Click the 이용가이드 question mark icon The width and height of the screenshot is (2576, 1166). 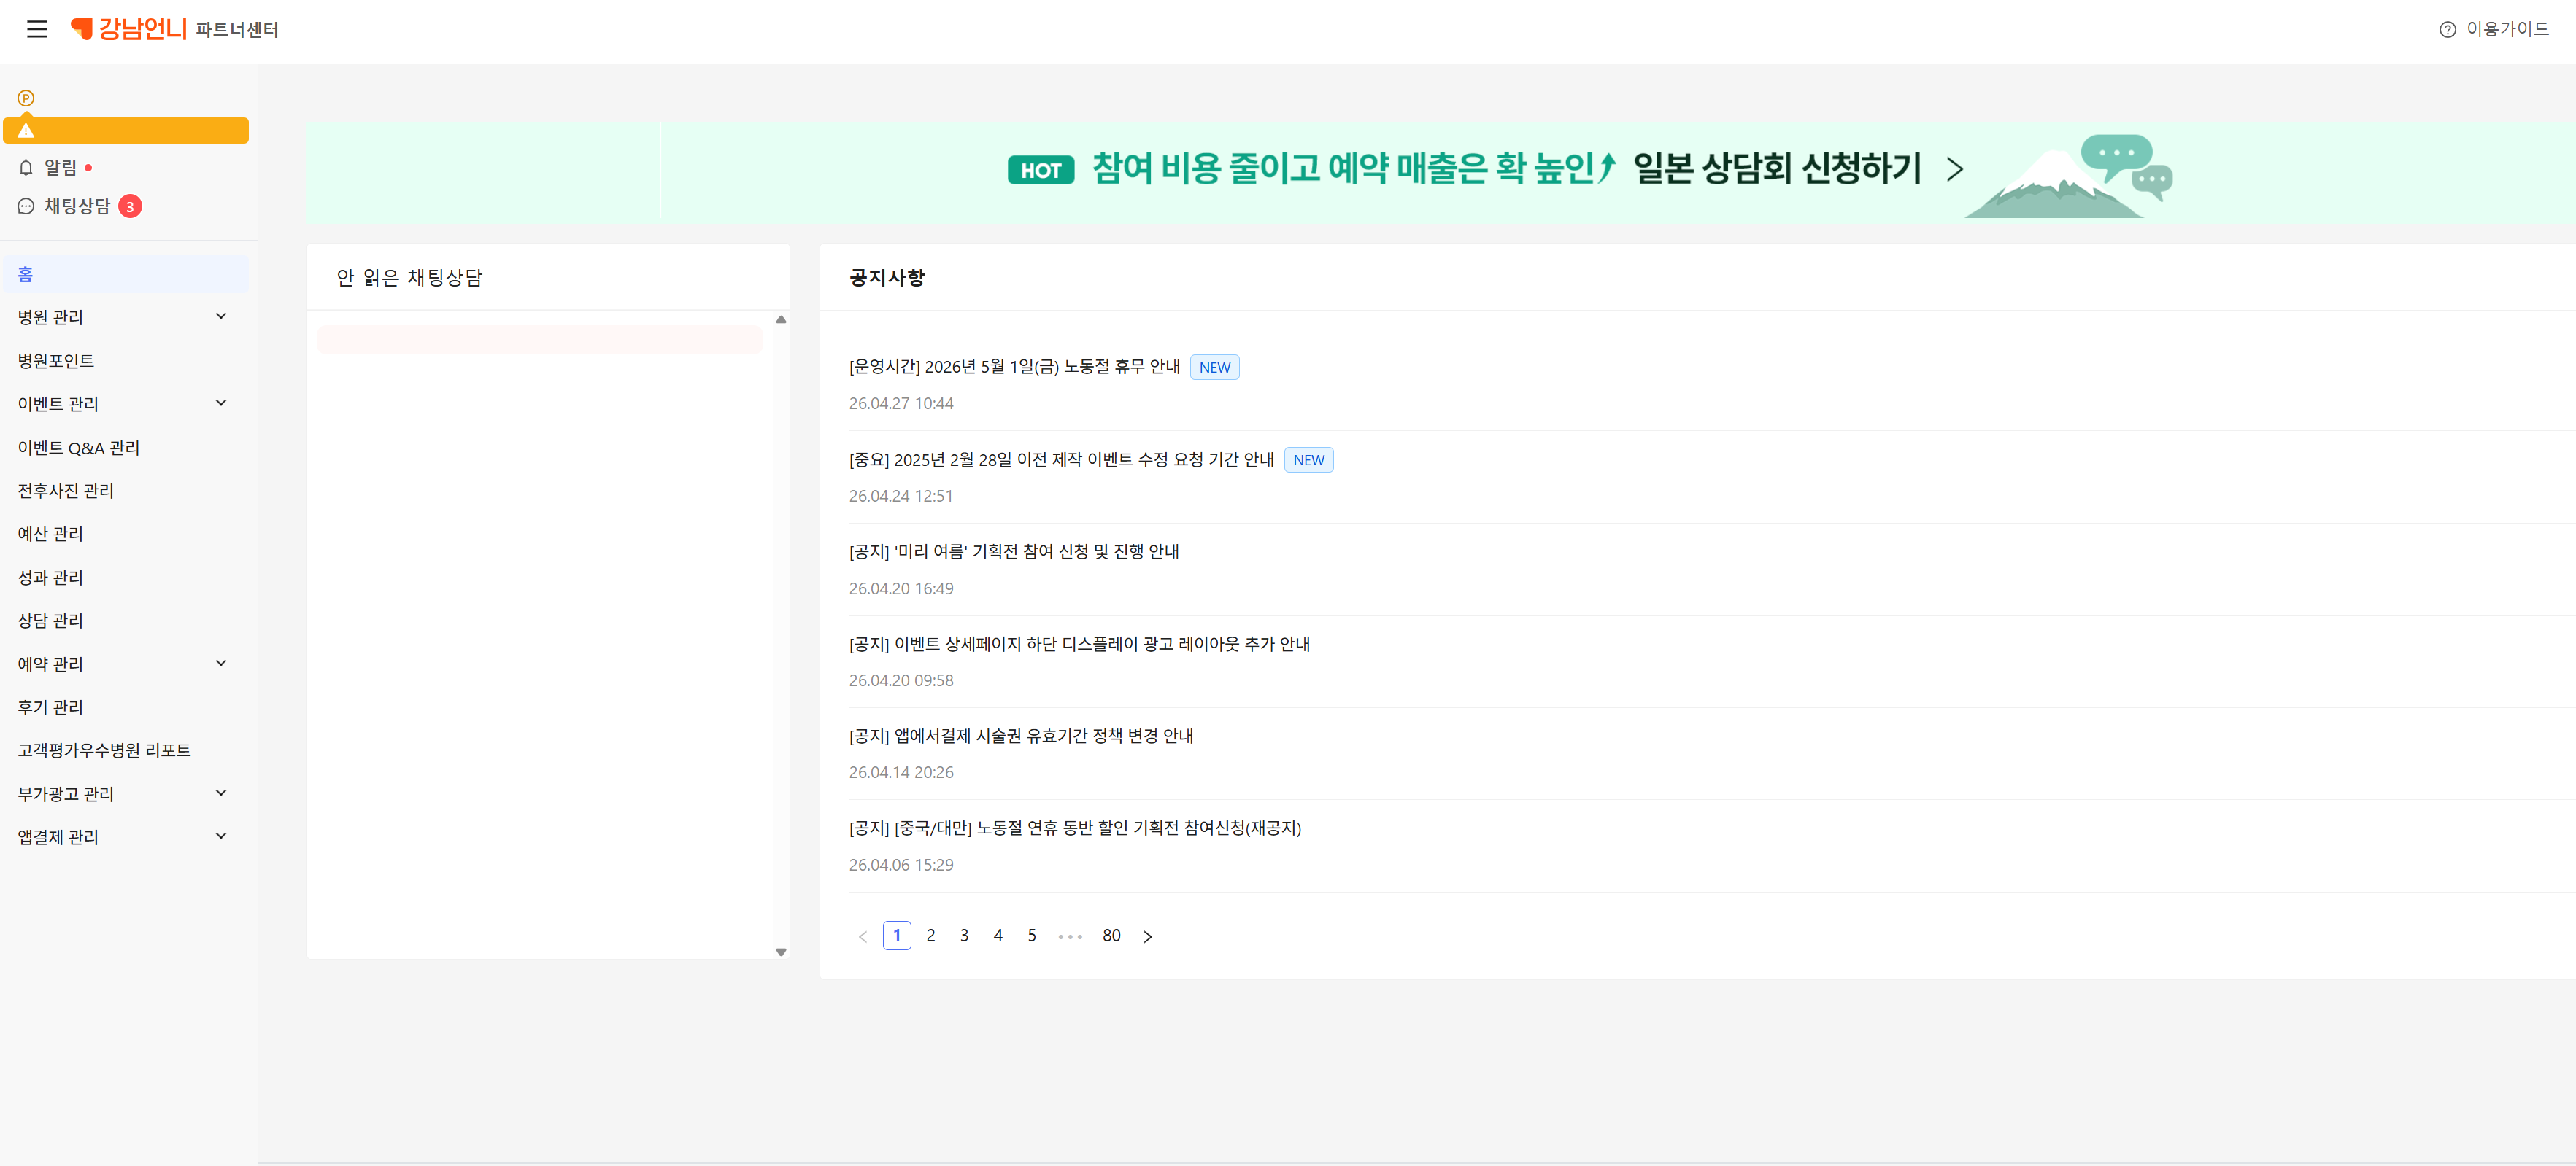[2447, 30]
